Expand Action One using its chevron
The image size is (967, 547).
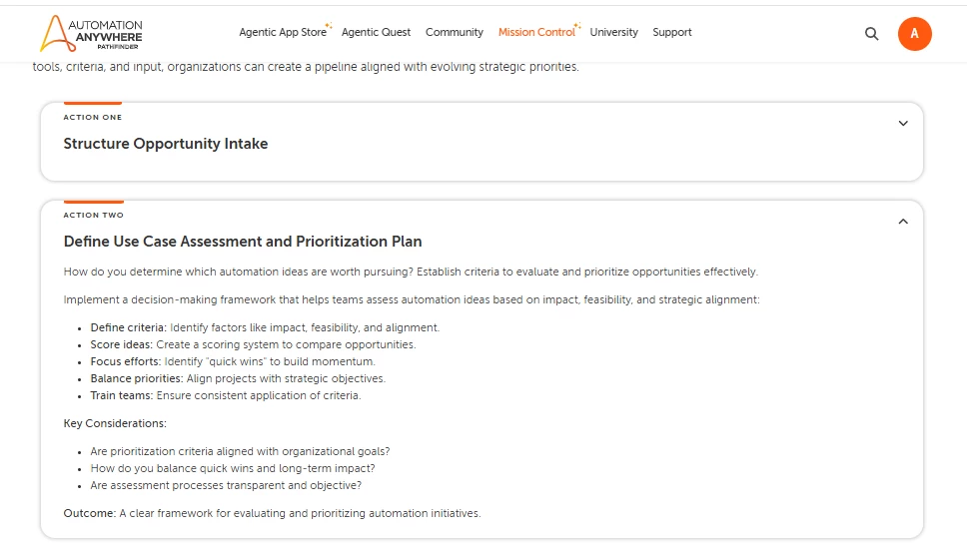tap(903, 123)
